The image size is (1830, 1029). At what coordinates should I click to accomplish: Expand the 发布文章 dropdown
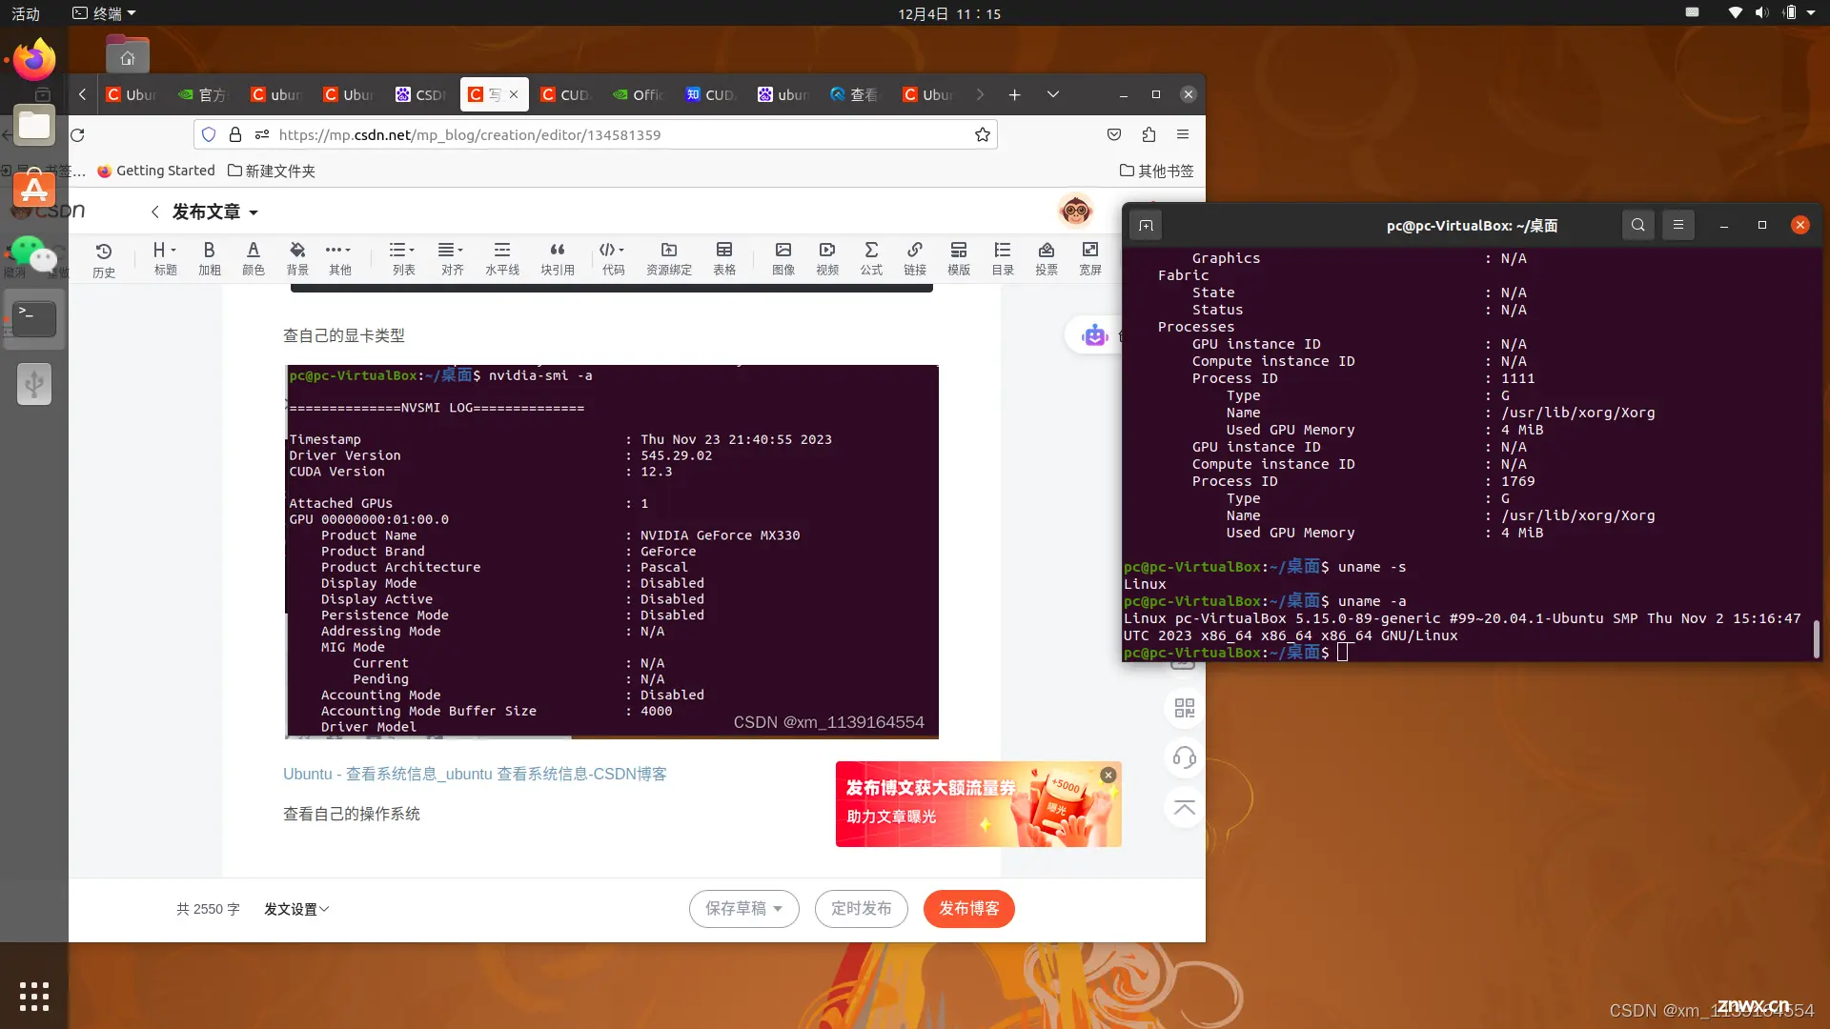point(254,212)
